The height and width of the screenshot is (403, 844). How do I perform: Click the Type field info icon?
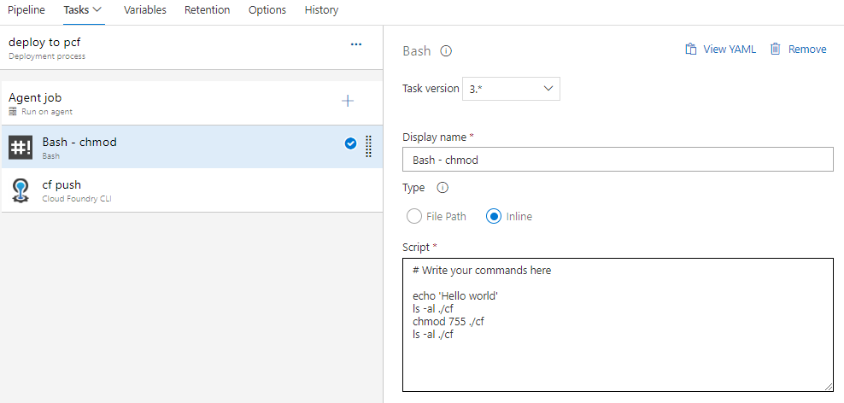pos(443,188)
